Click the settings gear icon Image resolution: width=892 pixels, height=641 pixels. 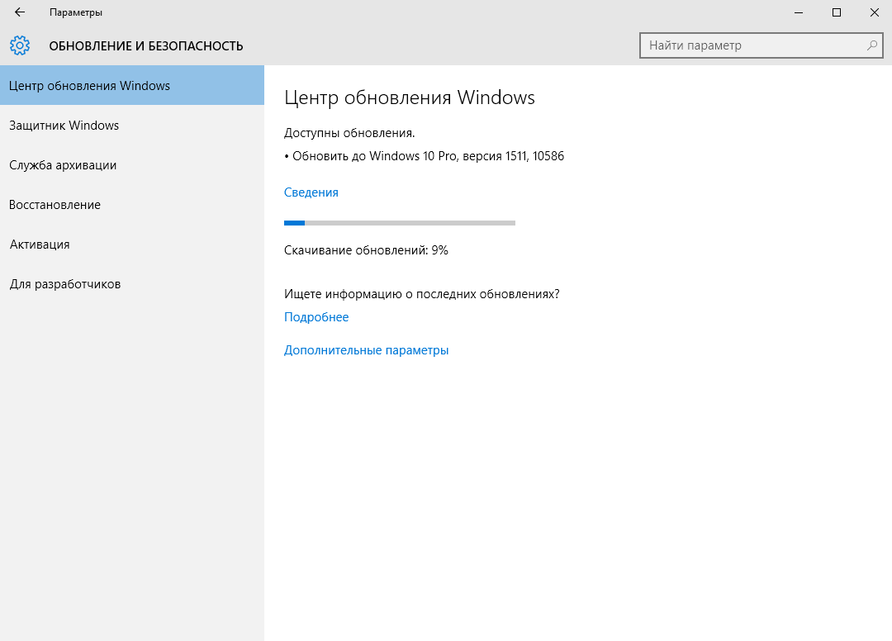19,45
